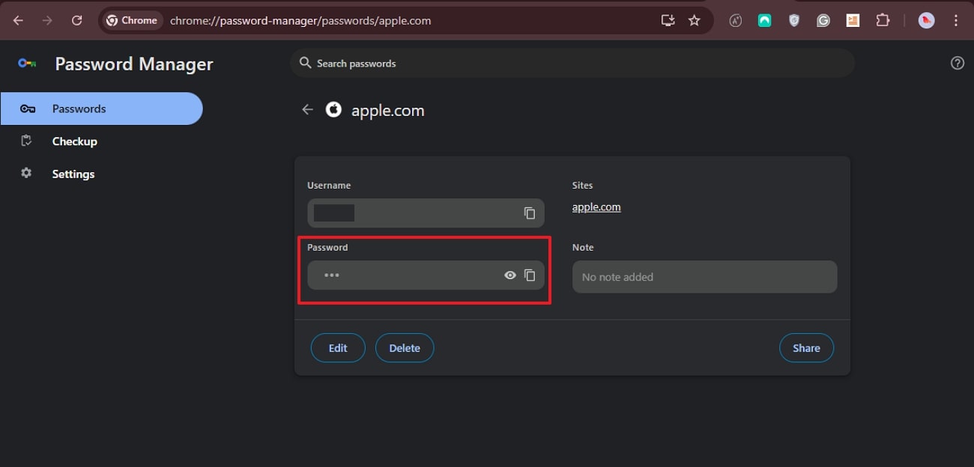The width and height of the screenshot is (974, 467).
Task: Open the Chrome Extensions puzzle menu
Action: [883, 20]
